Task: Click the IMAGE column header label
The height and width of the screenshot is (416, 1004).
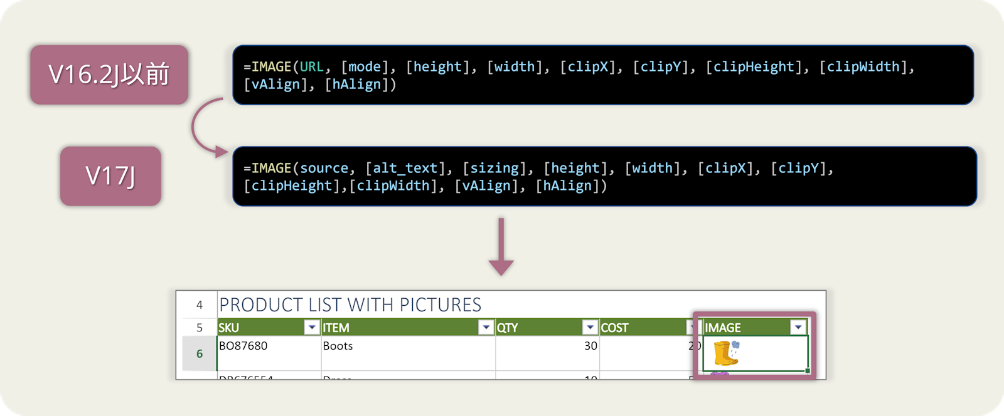Action: [723, 328]
